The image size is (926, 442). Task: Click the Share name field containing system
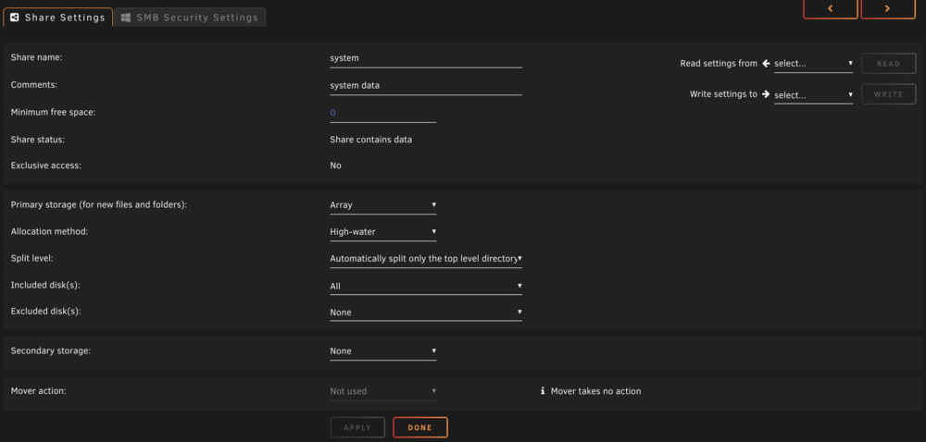click(x=426, y=59)
